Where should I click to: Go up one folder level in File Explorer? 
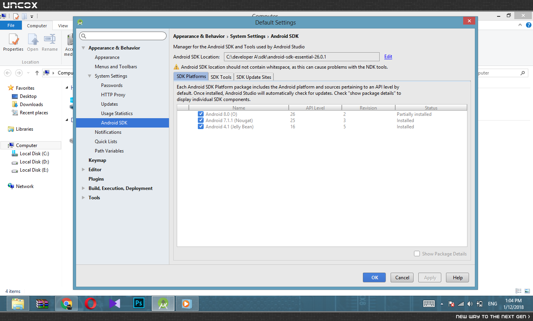click(x=37, y=73)
